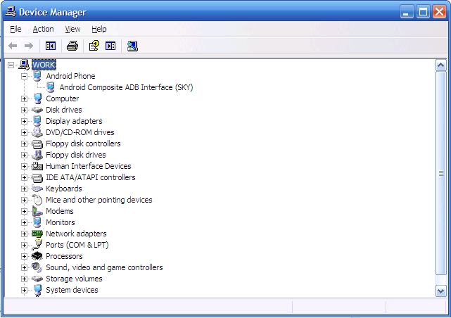Expand the Disk drives node

pyautogui.click(x=24, y=110)
